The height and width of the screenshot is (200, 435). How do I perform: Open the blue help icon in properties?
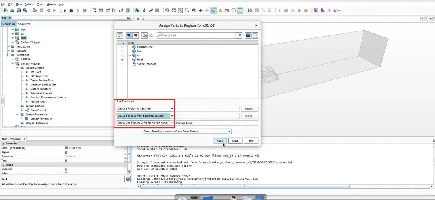click(128, 179)
